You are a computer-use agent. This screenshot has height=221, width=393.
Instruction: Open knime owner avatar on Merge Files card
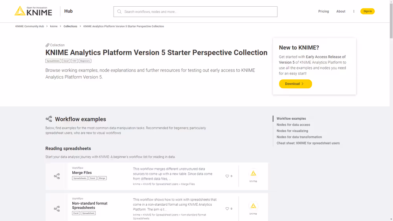(x=253, y=173)
